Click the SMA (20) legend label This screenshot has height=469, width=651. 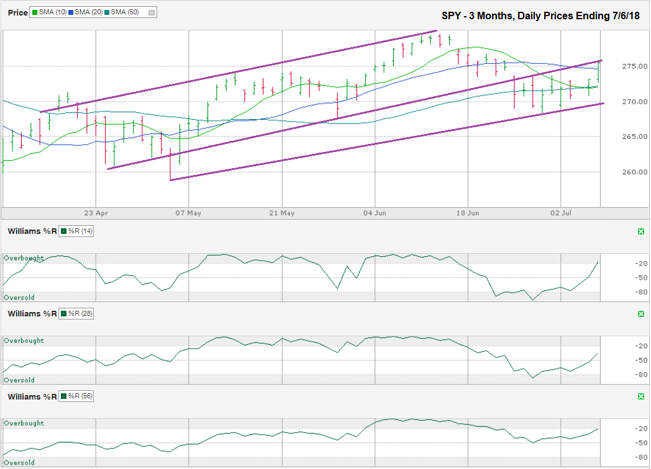(89, 12)
